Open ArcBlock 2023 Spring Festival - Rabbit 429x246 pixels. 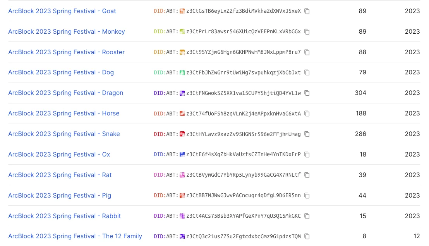point(65,216)
